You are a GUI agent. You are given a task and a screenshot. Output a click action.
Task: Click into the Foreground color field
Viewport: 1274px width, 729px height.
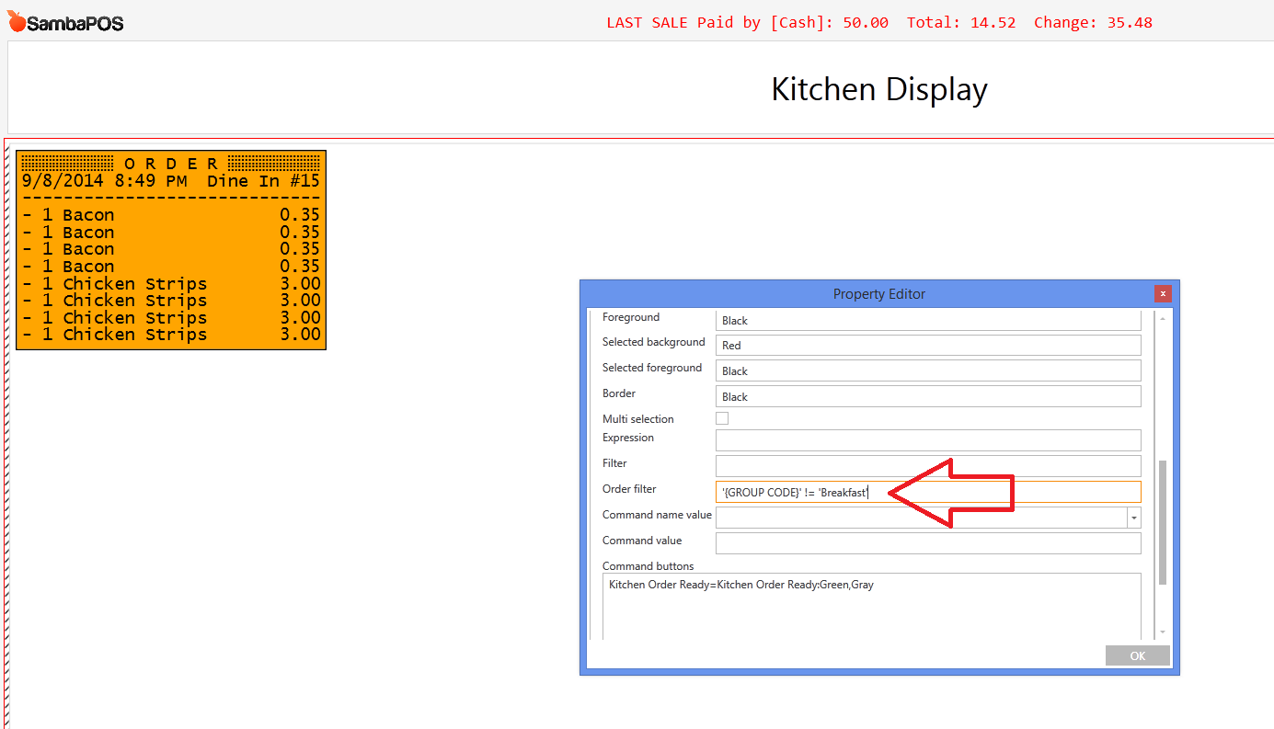coord(927,321)
